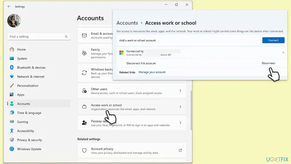Click the Accounts person icon
The width and height of the screenshot is (291, 164).
(x=12, y=103)
